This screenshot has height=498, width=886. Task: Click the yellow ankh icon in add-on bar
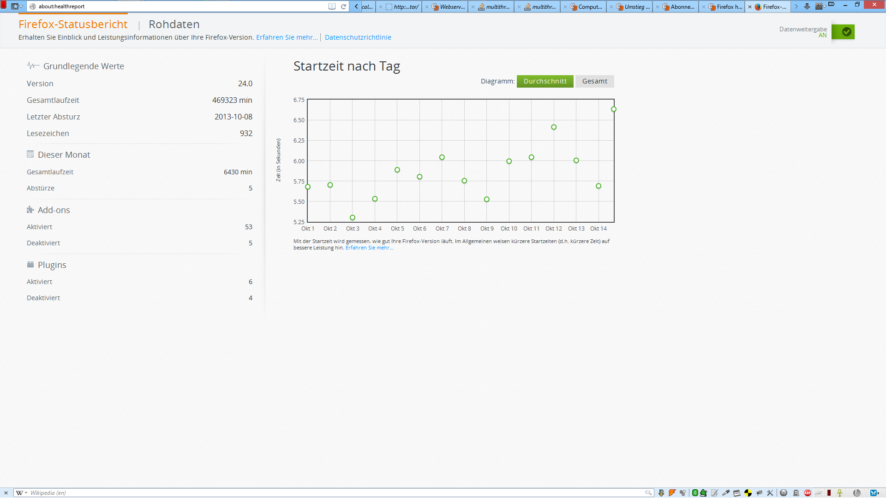point(839,493)
